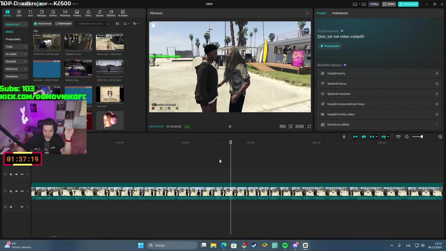446x251 pixels.
Task: Click the Importovat button with plus icon
Action: (x=43, y=24)
